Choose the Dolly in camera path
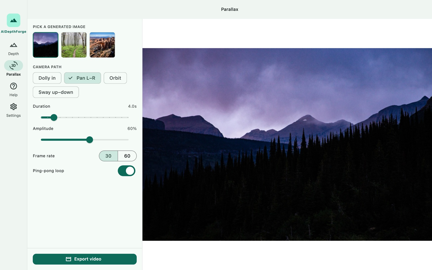Screen dimensions: 432x270 tap(47, 78)
